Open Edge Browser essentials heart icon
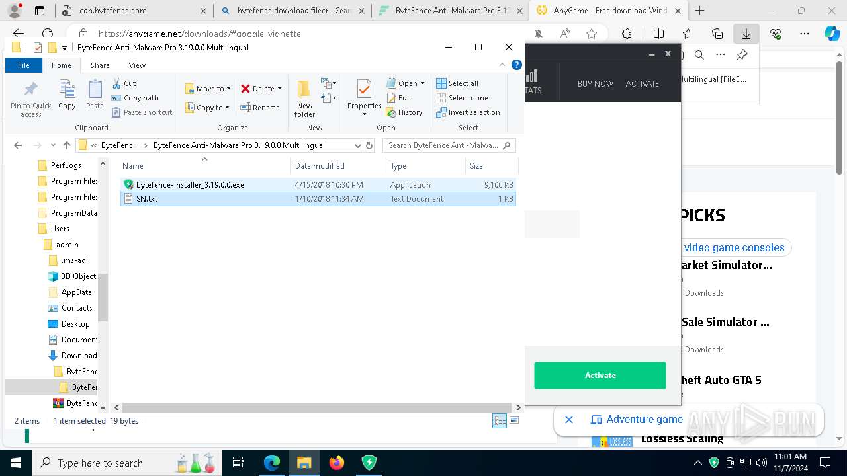This screenshot has width=847, height=476. [x=776, y=34]
